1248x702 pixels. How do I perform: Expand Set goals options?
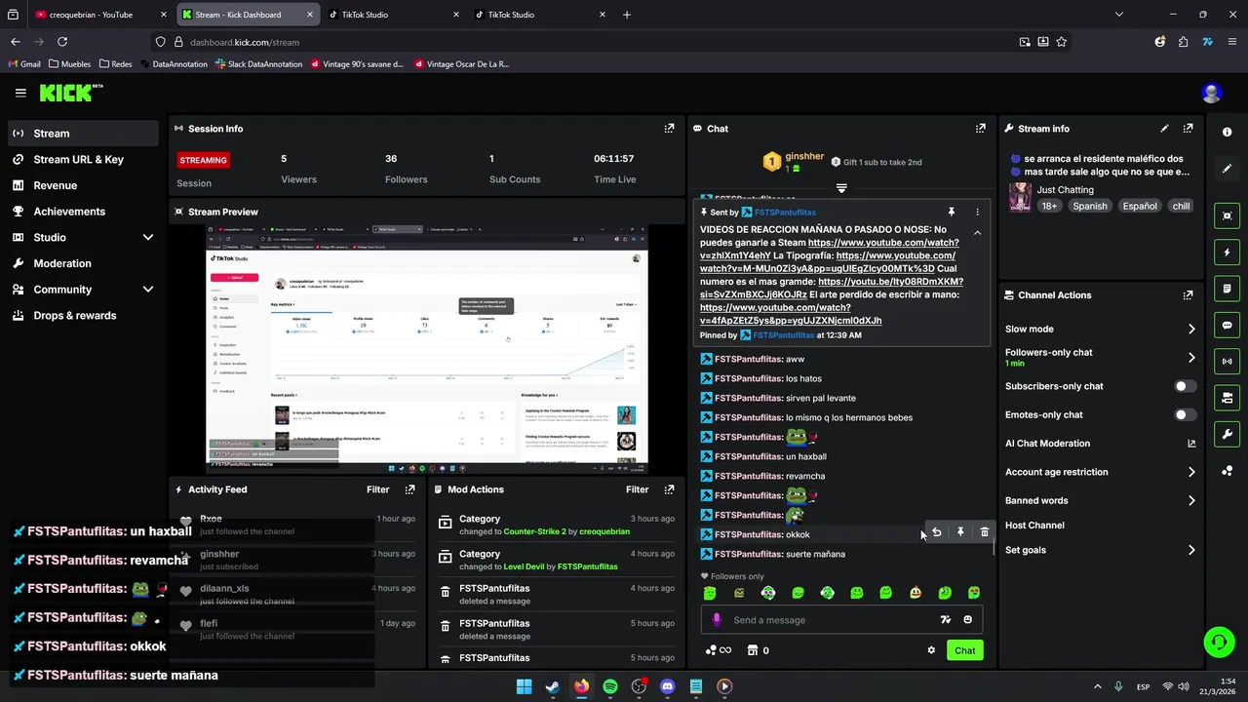coord(1190,550)
